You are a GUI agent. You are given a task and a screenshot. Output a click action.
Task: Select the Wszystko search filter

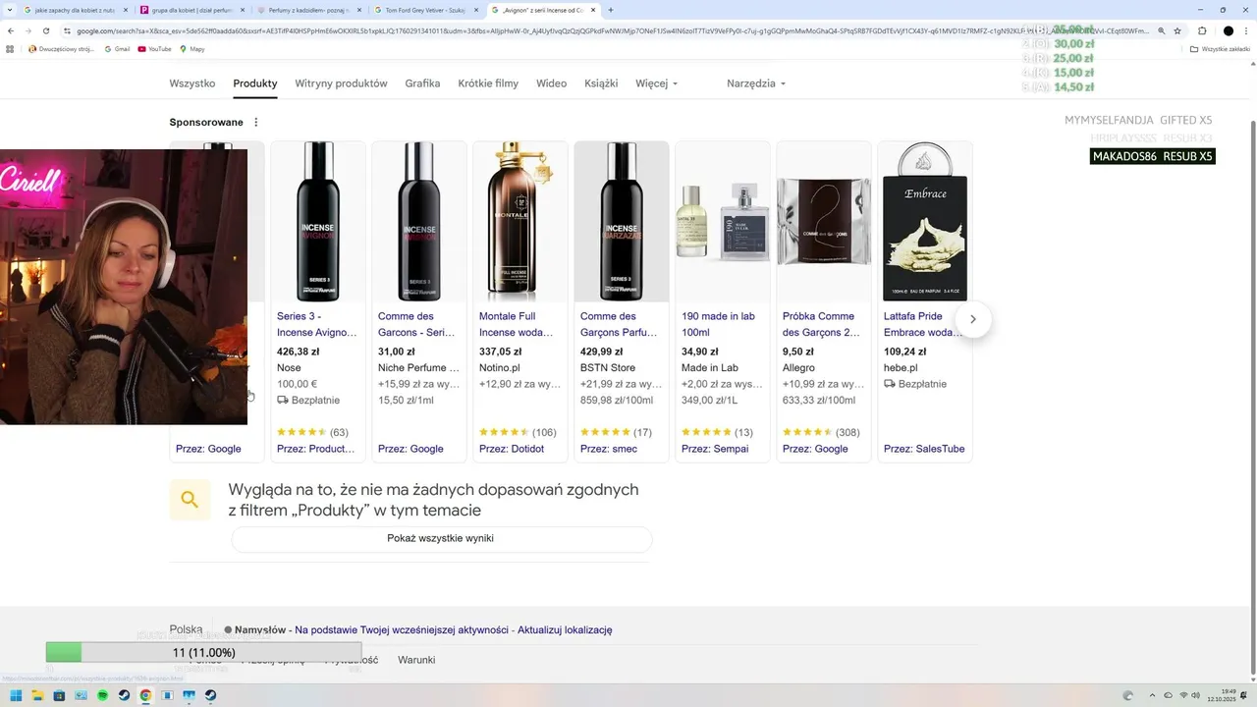coord(191,83)
